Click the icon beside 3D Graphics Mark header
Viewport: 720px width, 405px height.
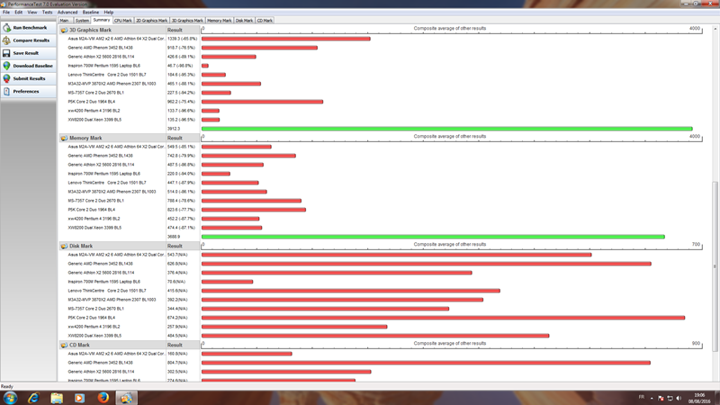click(x=64, y=30)
